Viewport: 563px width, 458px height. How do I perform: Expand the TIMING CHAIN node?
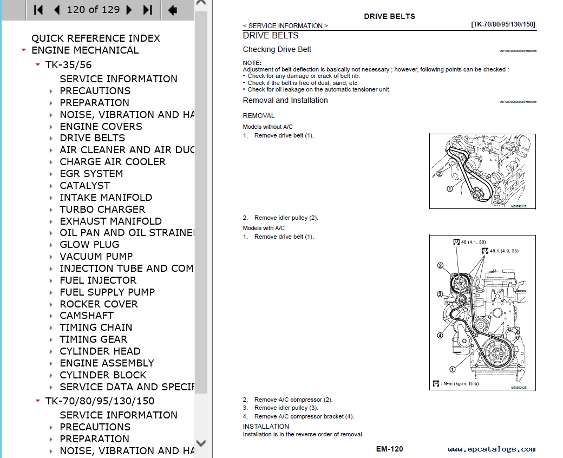point(51,328)
